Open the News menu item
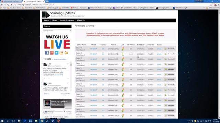Screen dimensions: 220x123 (x=54, y=20)
